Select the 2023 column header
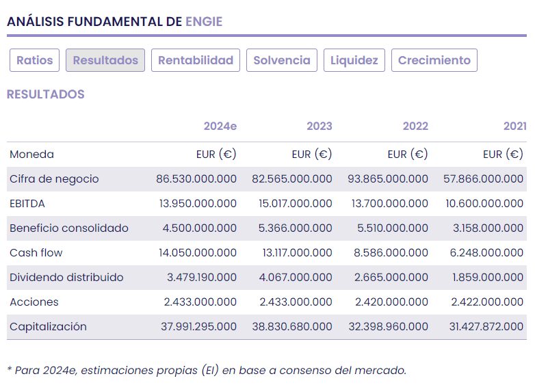The width and height of the screenshot is (535, 385). (319, 126)
